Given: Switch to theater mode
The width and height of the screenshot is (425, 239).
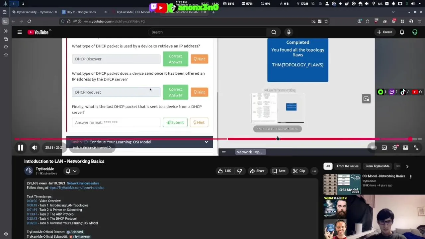Looking at the screenshot, I should 405,148.
